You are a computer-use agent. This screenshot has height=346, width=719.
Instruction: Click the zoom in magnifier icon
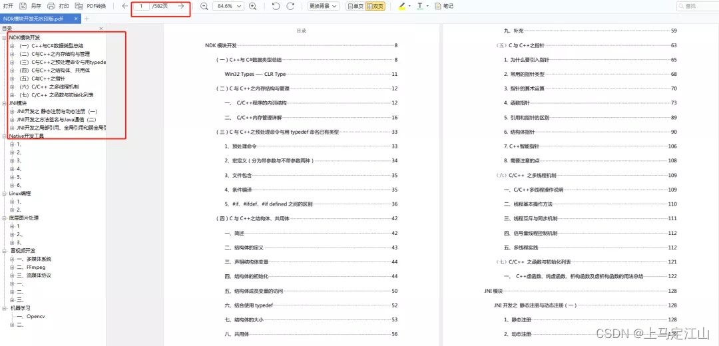(253, 6)
